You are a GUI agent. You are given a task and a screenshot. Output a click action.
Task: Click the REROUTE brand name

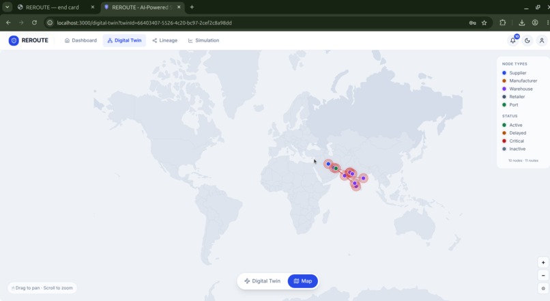tap(35, 40)
